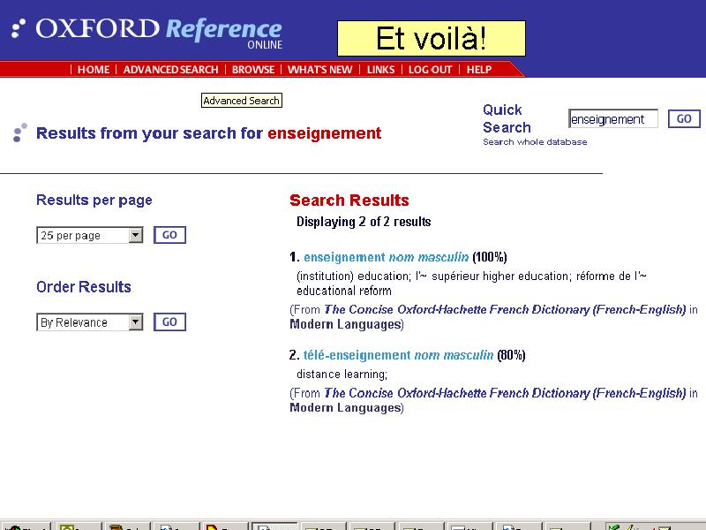The width and height of the screenshot is (706, 530).
Task: Open HELP from the navigation bar
Action: tap(478, 70)
